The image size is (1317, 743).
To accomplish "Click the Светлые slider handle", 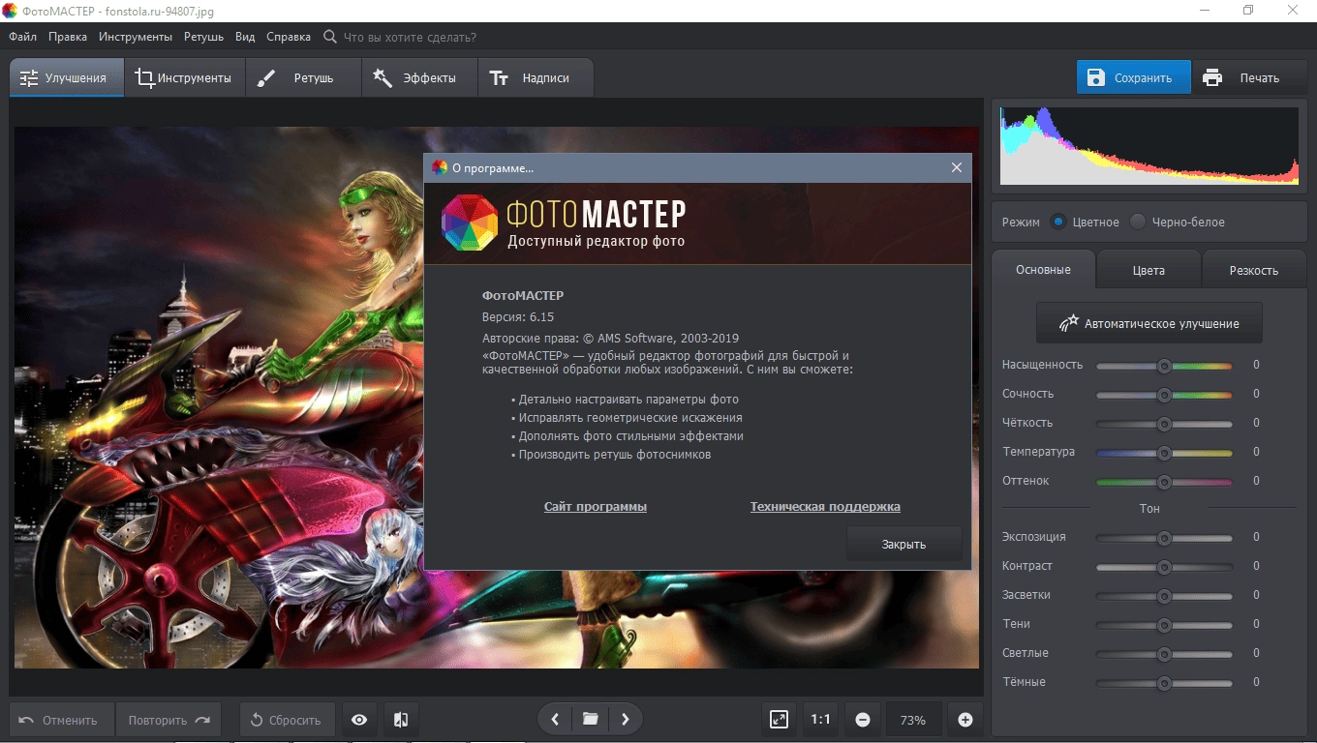I will tap(1164, 654).
